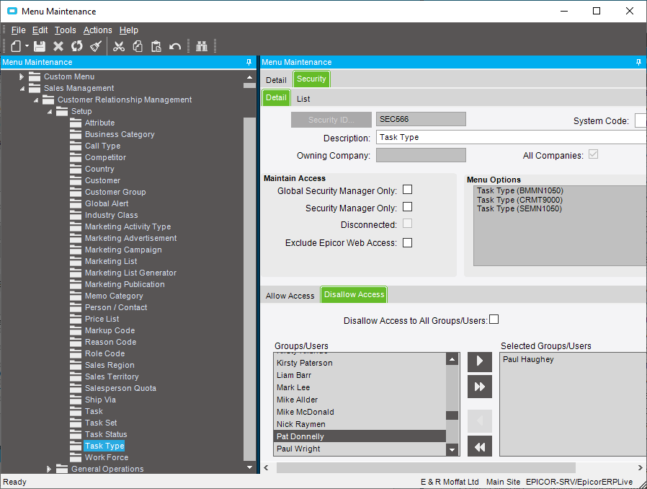
Task: Tick the Exclude Epicor Web Access checkbox
Action: click(x=407, y=243)
